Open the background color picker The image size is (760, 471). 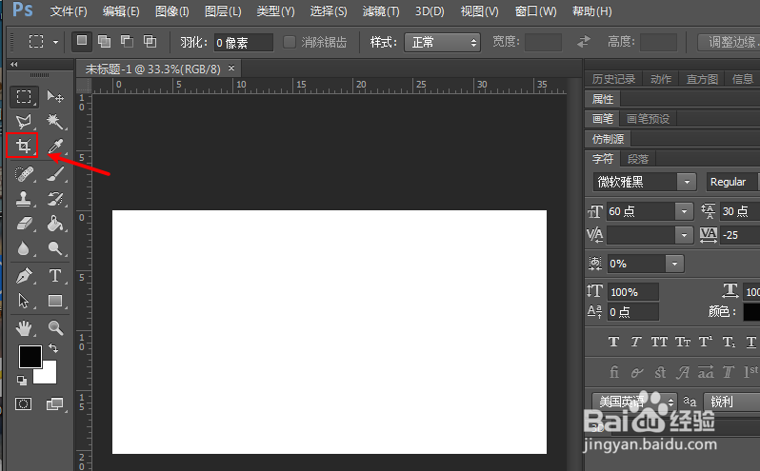48,375
